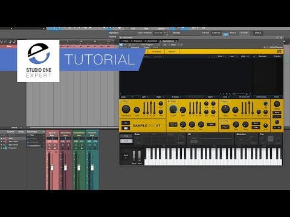The height and width of the screenshot is (217, 290).
Task: Click the Master volume knob
Action: (x=277, y=104)
